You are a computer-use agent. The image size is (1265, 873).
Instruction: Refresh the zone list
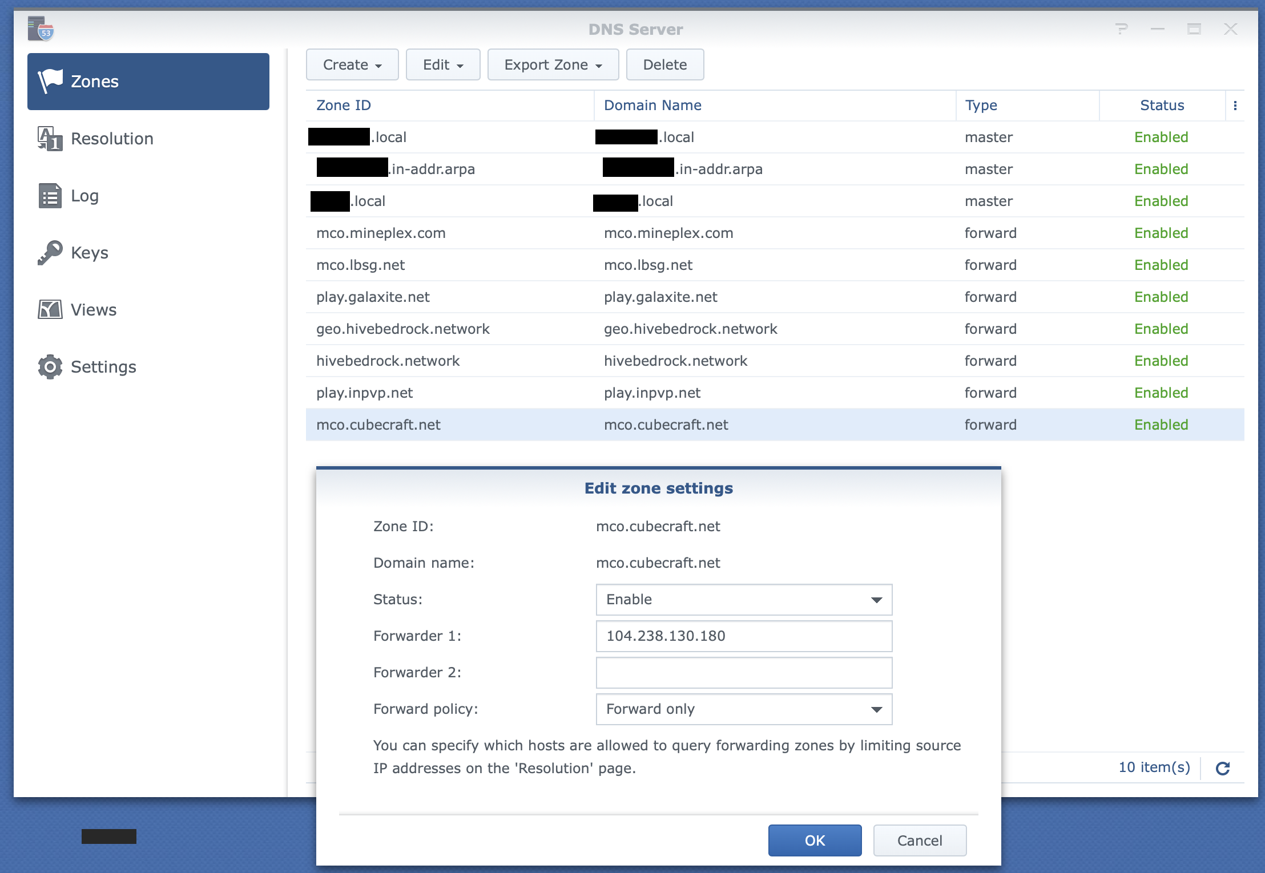(1223, 767)
